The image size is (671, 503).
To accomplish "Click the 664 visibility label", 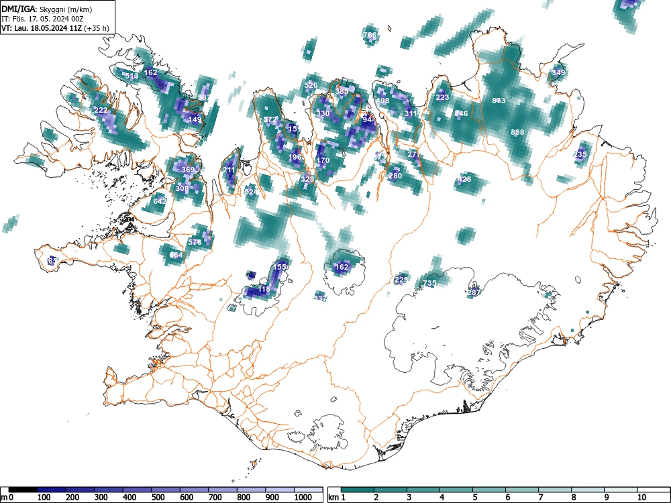I will click(175, 255).
